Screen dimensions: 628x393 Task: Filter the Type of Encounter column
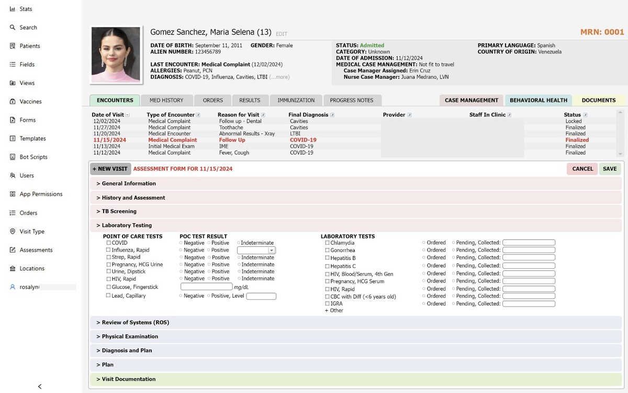point(198,115)
